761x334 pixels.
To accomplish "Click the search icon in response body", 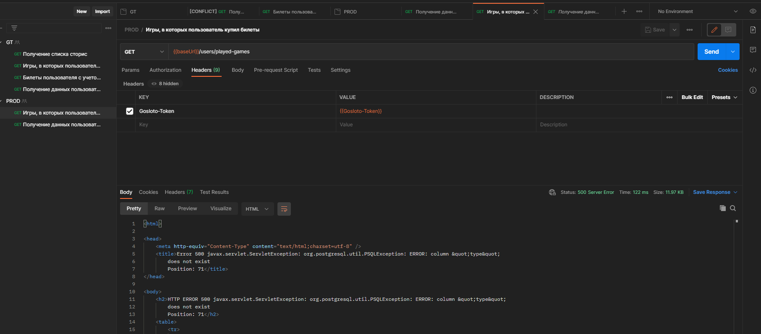I will pos(733,208).
